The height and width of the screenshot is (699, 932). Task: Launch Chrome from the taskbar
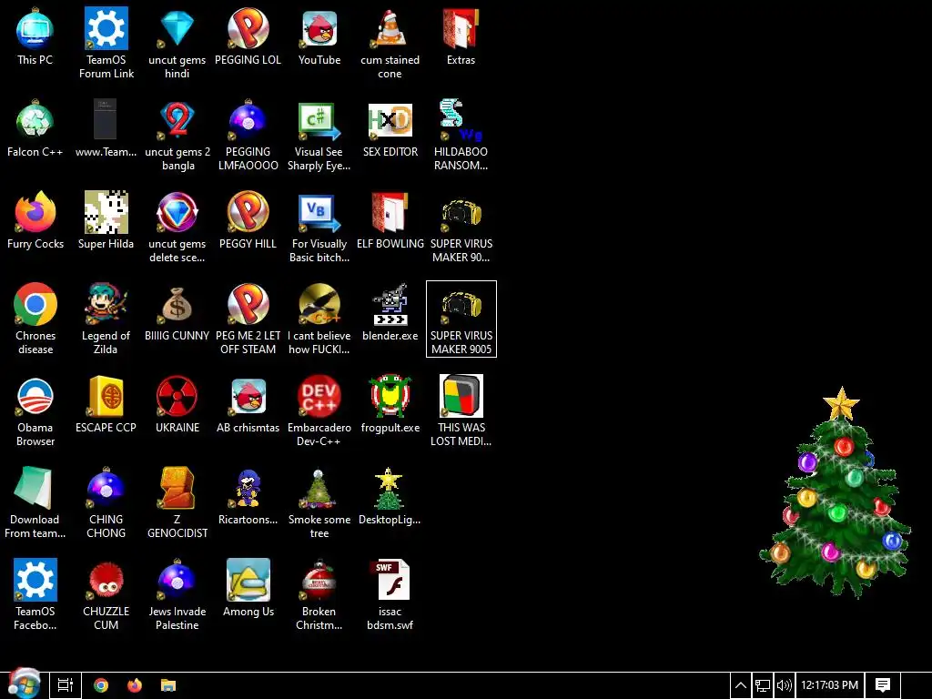(101, 685)
